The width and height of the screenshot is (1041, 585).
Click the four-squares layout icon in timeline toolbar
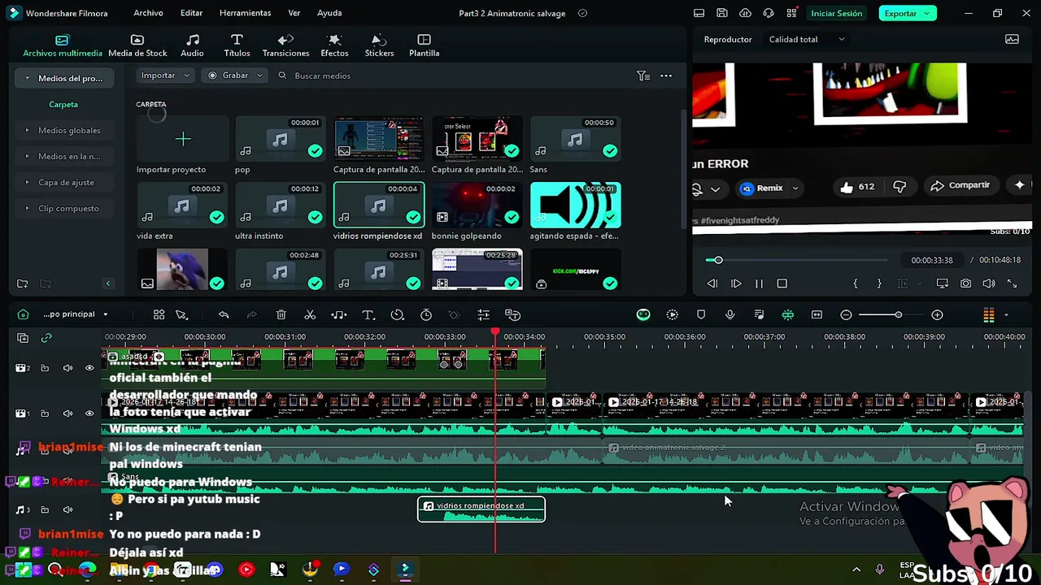point(159,315)
